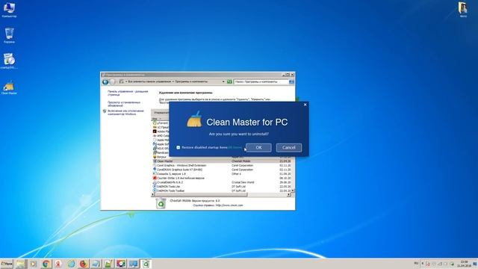Click the scroll-down arrow of the programs list
The width and height of the screenshot is (478, 269).
(293, 191)
